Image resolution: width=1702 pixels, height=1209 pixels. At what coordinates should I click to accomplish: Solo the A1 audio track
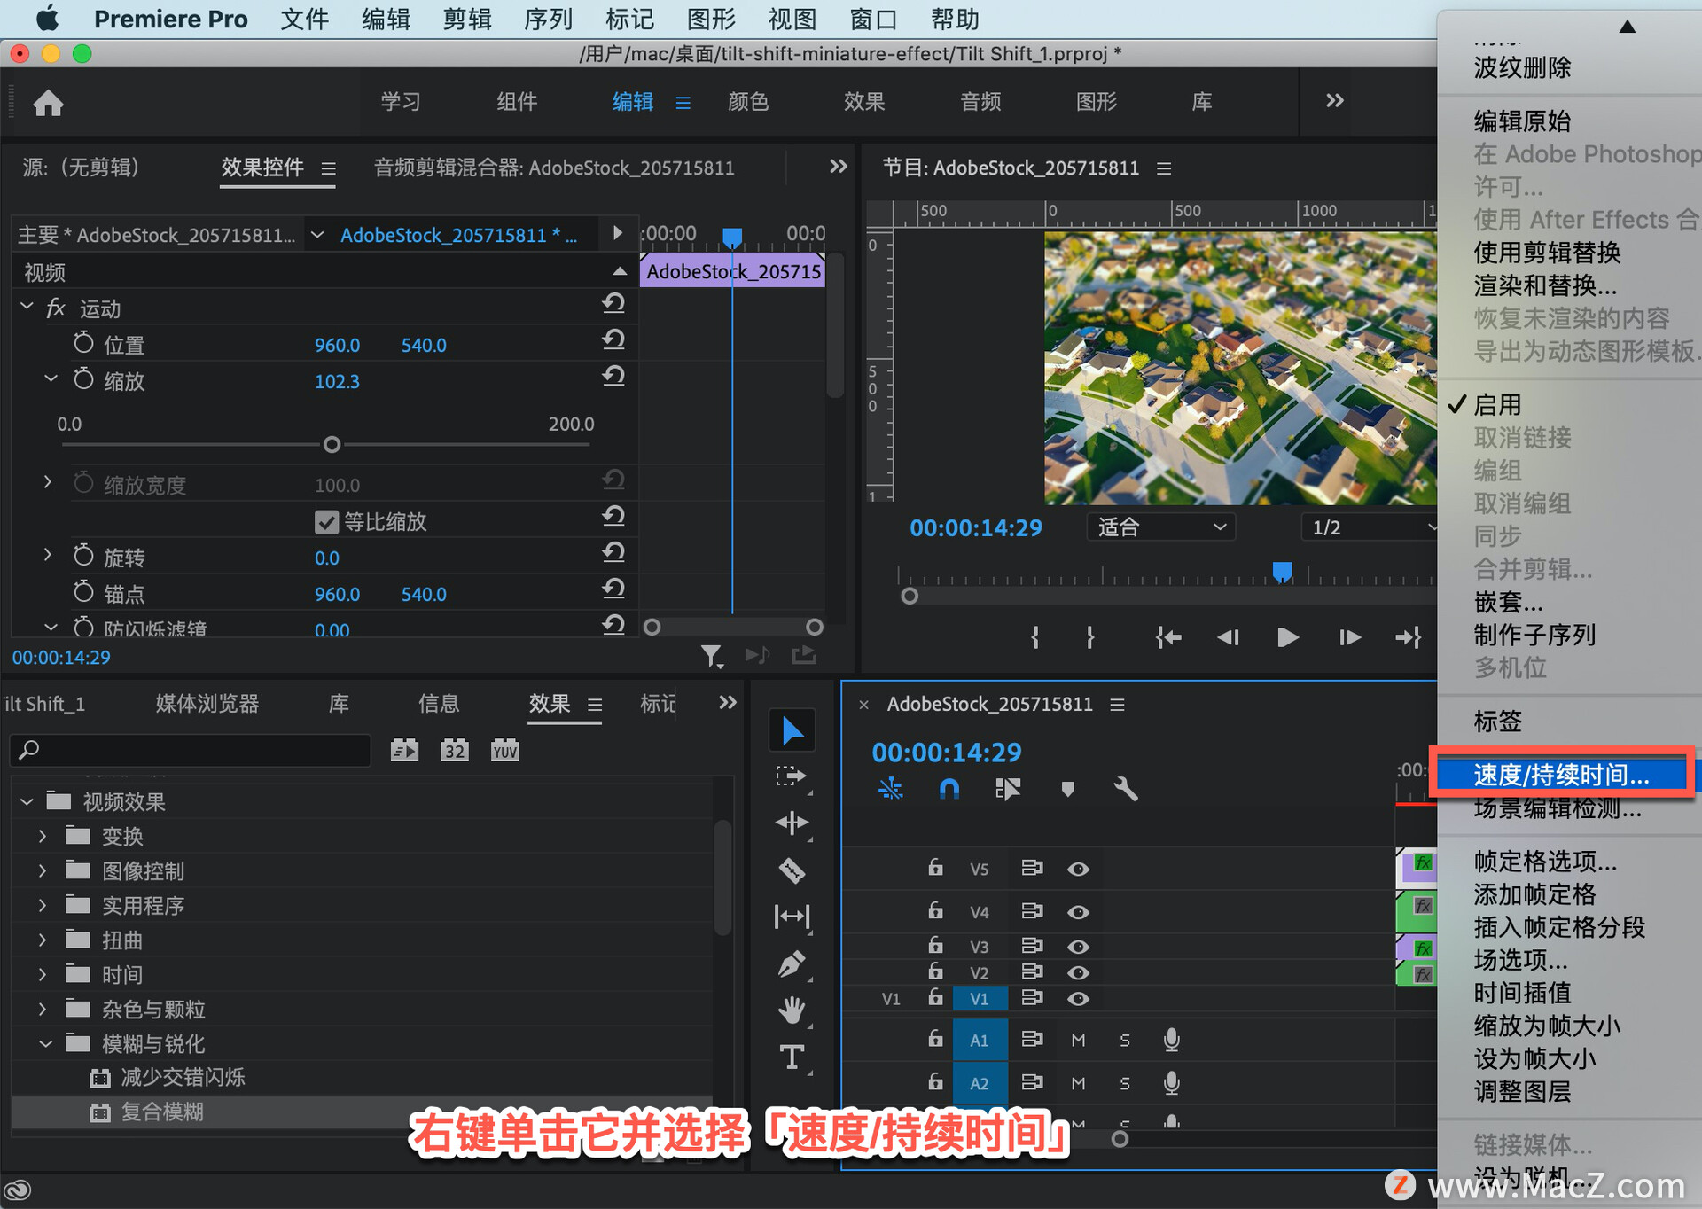coord(1124,1040)
